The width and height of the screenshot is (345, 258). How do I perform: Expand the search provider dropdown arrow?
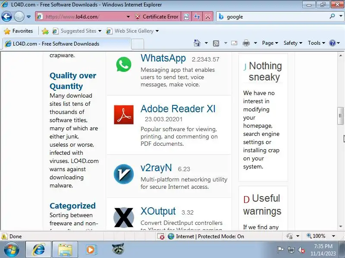pyautogui.click(x=341, y=16)
